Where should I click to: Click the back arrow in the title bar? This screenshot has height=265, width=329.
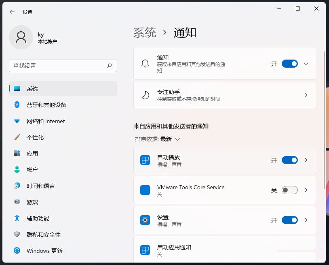point(11,12)
